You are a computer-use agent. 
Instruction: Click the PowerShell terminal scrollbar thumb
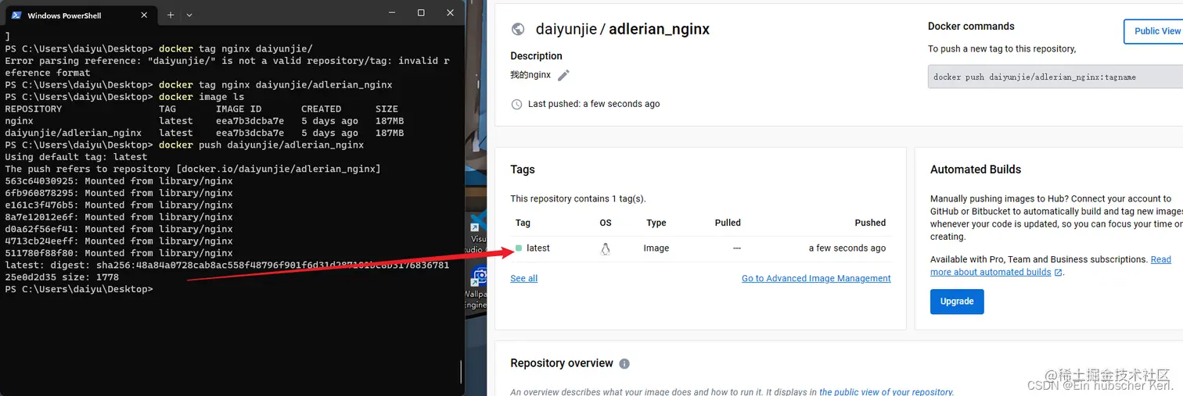pos(462,370)
